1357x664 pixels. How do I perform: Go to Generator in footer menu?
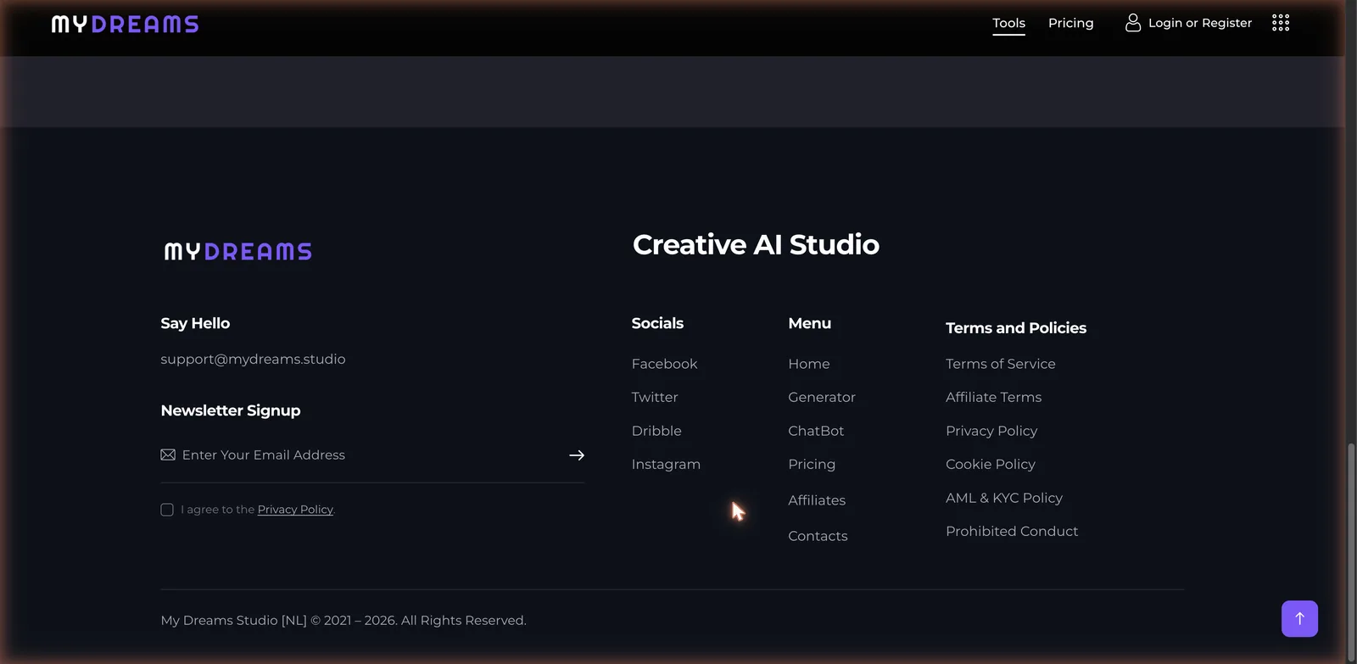822,397
